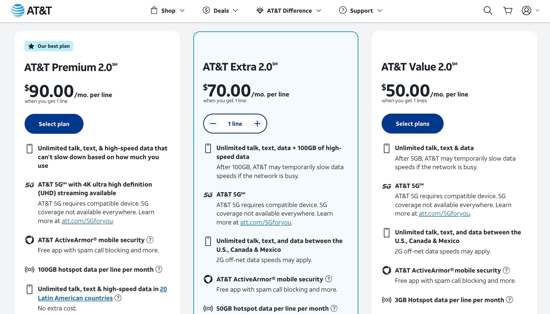Select plan for AT&T Premium 2.0

pos(54,124)
